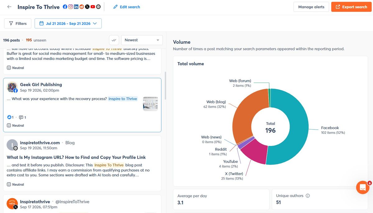Open the Geek Girl post image thumbnail
Screen dimensions: 373x213
click(150, 103)
